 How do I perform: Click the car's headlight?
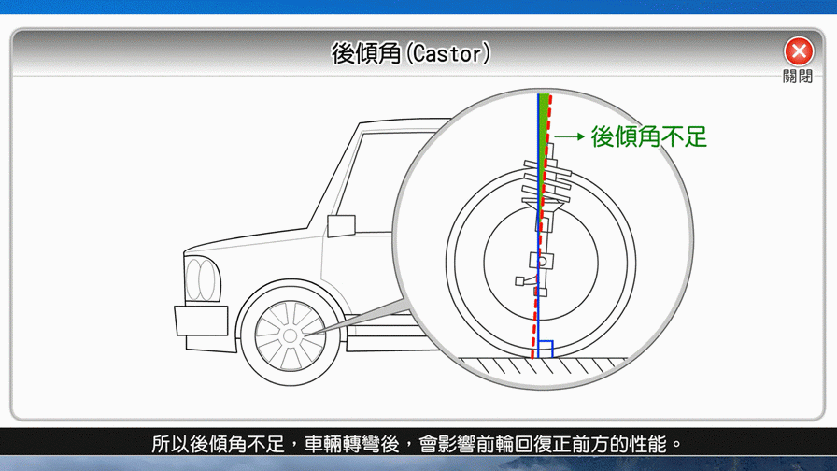pyautogui.click(x=203, y=278)
